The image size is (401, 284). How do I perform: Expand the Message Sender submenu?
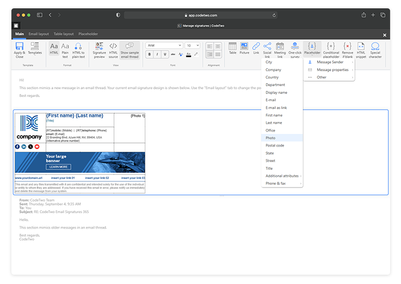coord(330,62)
